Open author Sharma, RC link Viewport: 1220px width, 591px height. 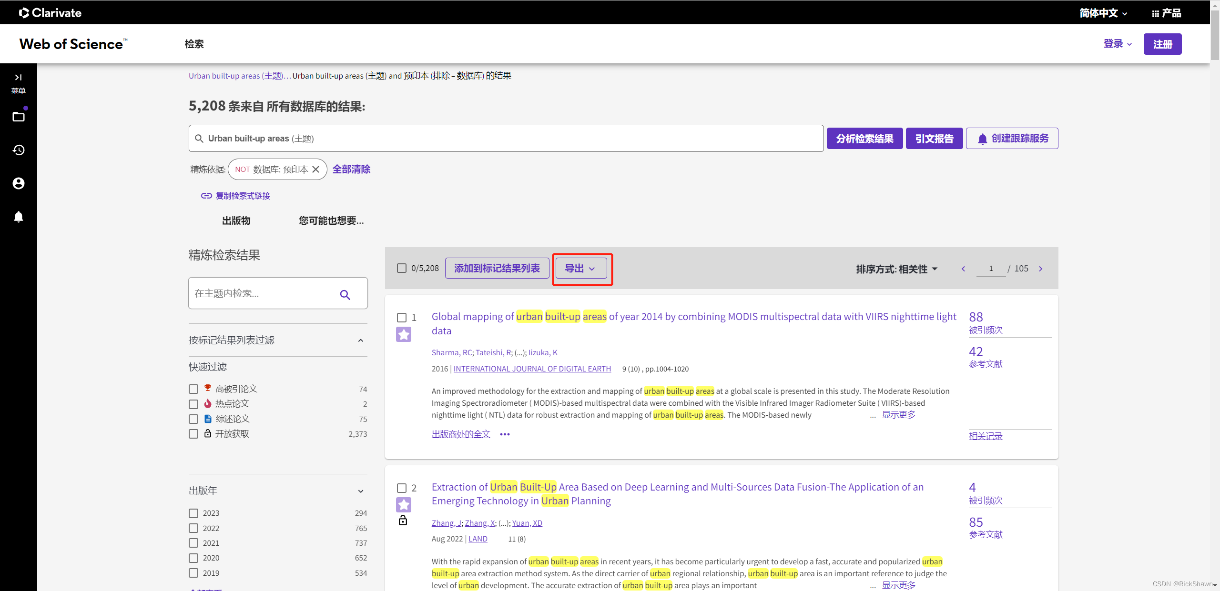coord(452,352)
